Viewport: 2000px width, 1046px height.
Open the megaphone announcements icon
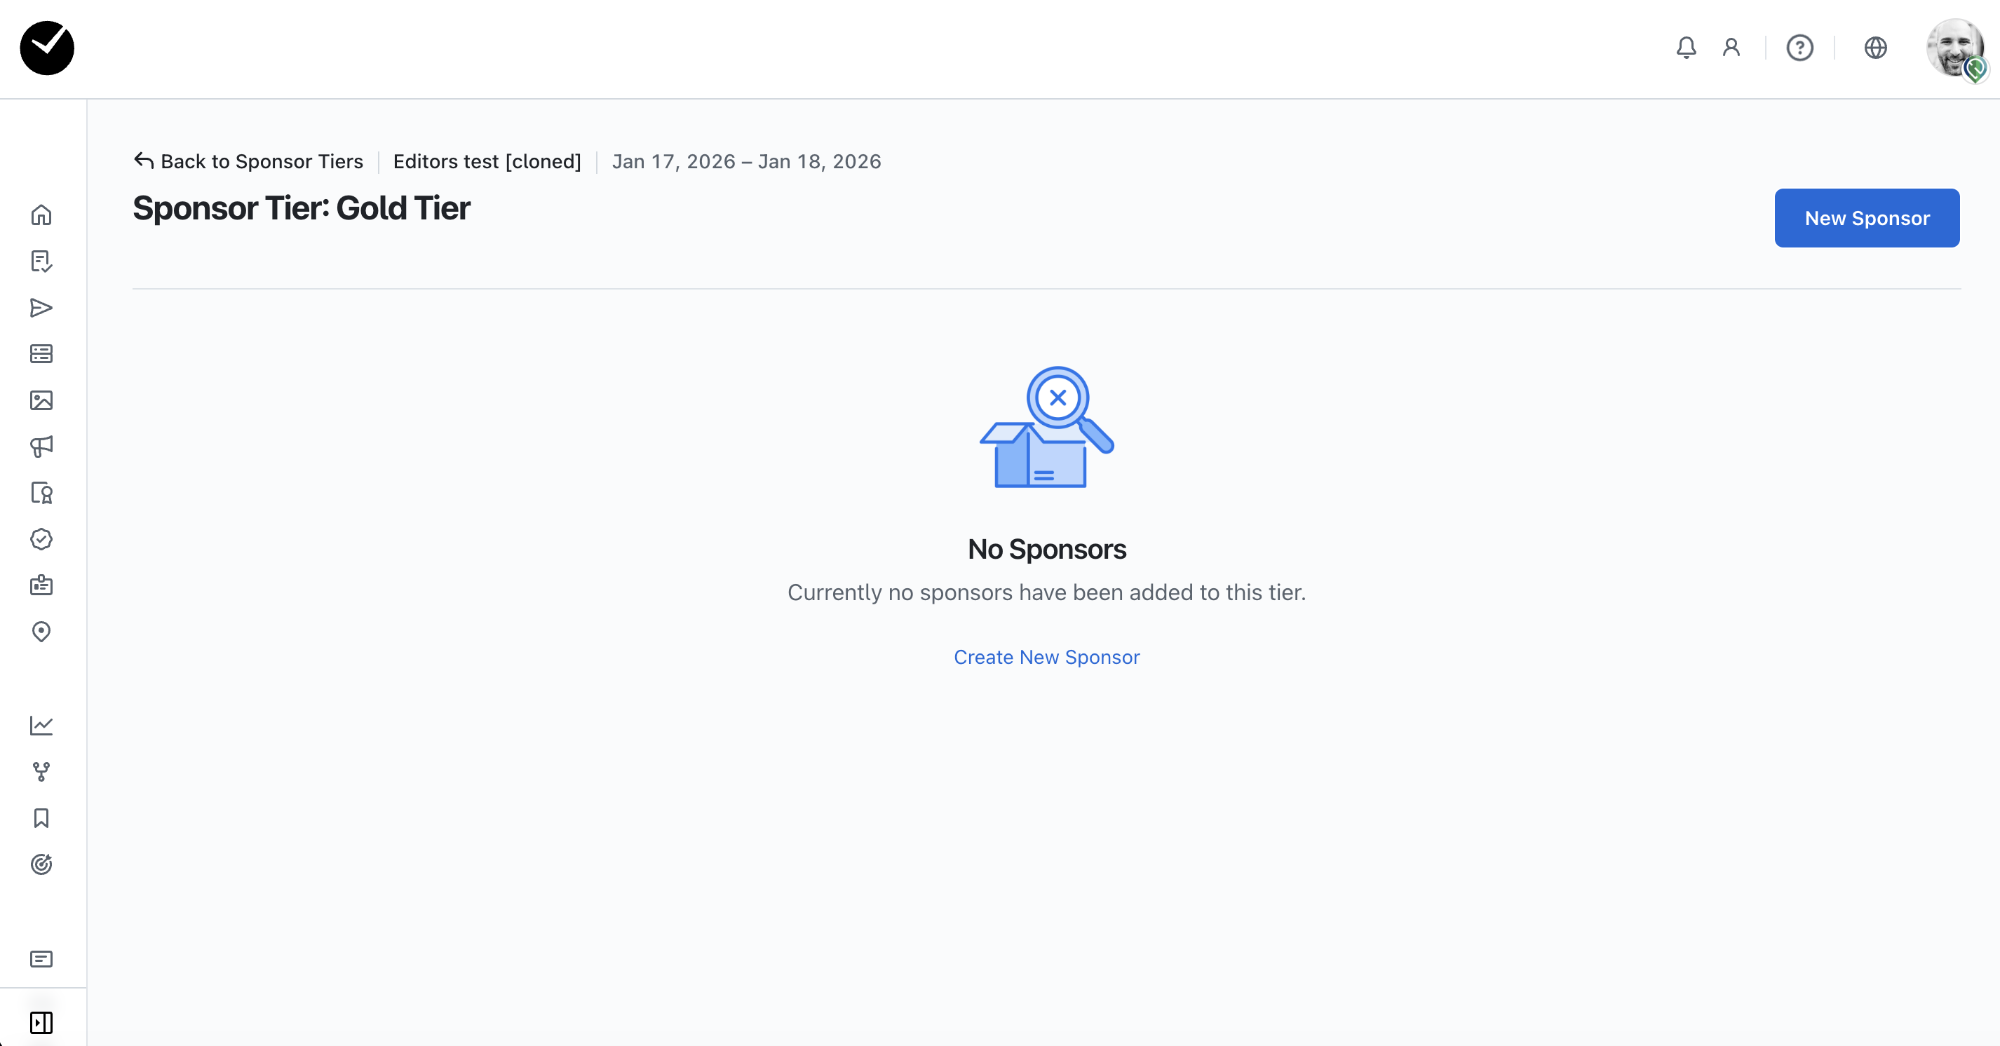click(x=41, y=446)
